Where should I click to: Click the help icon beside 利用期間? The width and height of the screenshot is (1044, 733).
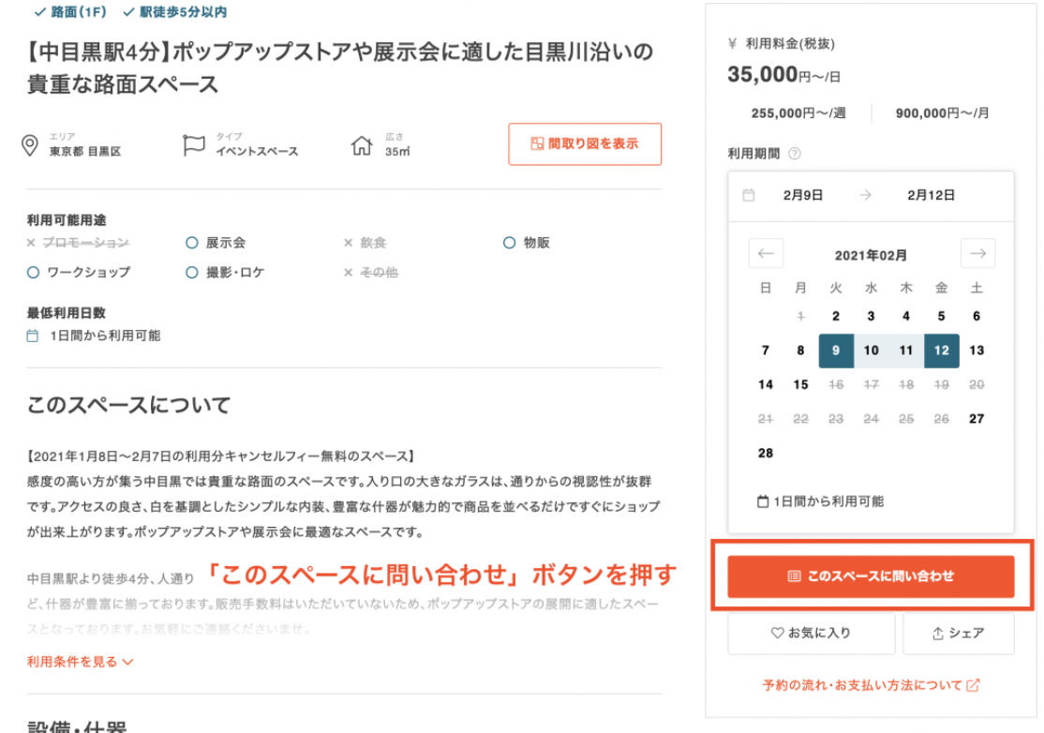[x=795, y=154]
